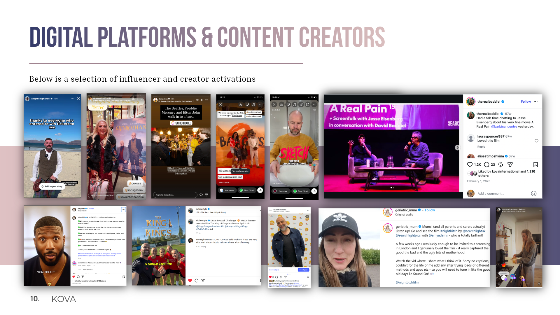Open therealbaddiel post options menu
The width and height of the screenshot is (560, 315).
[x=536, y=102]
